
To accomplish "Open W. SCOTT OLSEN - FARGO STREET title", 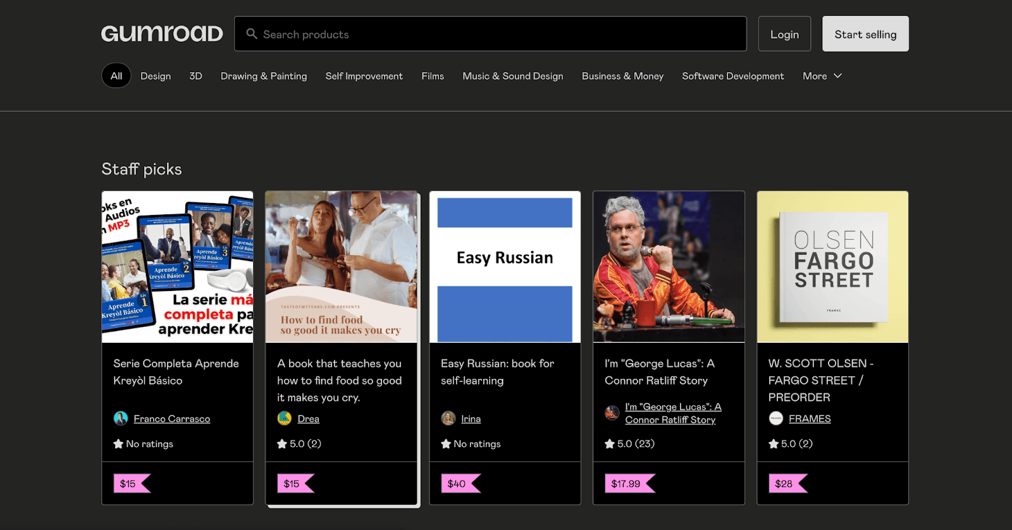I will 821,380.
